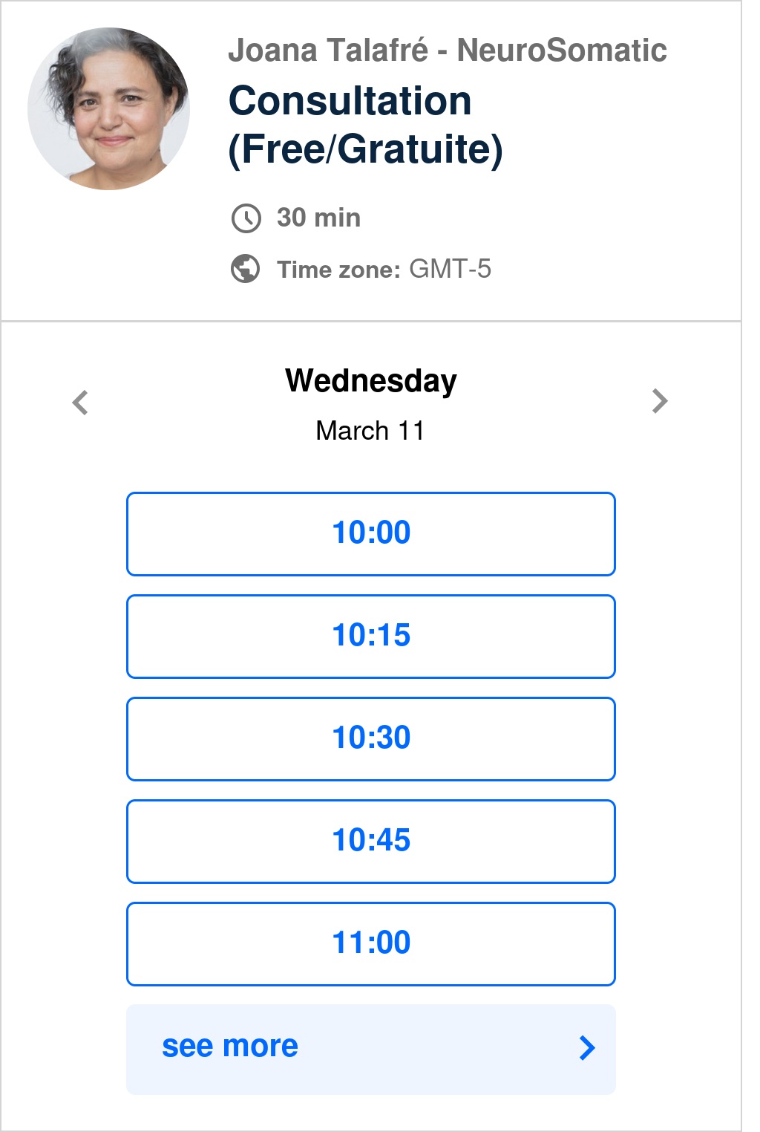
Task: Click the previous day left chevron
Action: point(80,403)
